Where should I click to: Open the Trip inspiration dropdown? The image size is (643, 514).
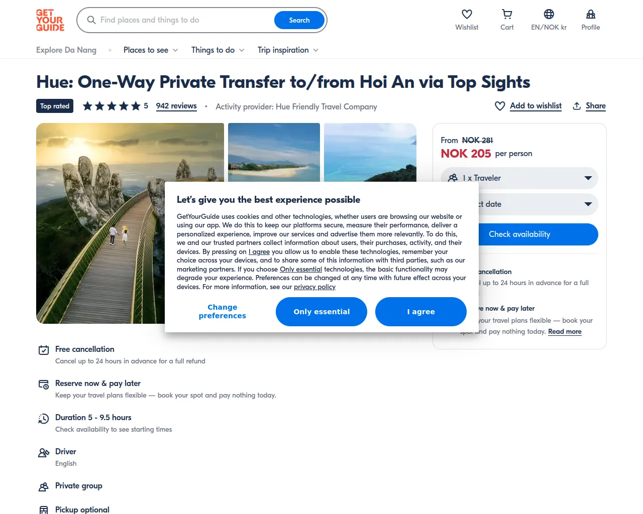288,50
